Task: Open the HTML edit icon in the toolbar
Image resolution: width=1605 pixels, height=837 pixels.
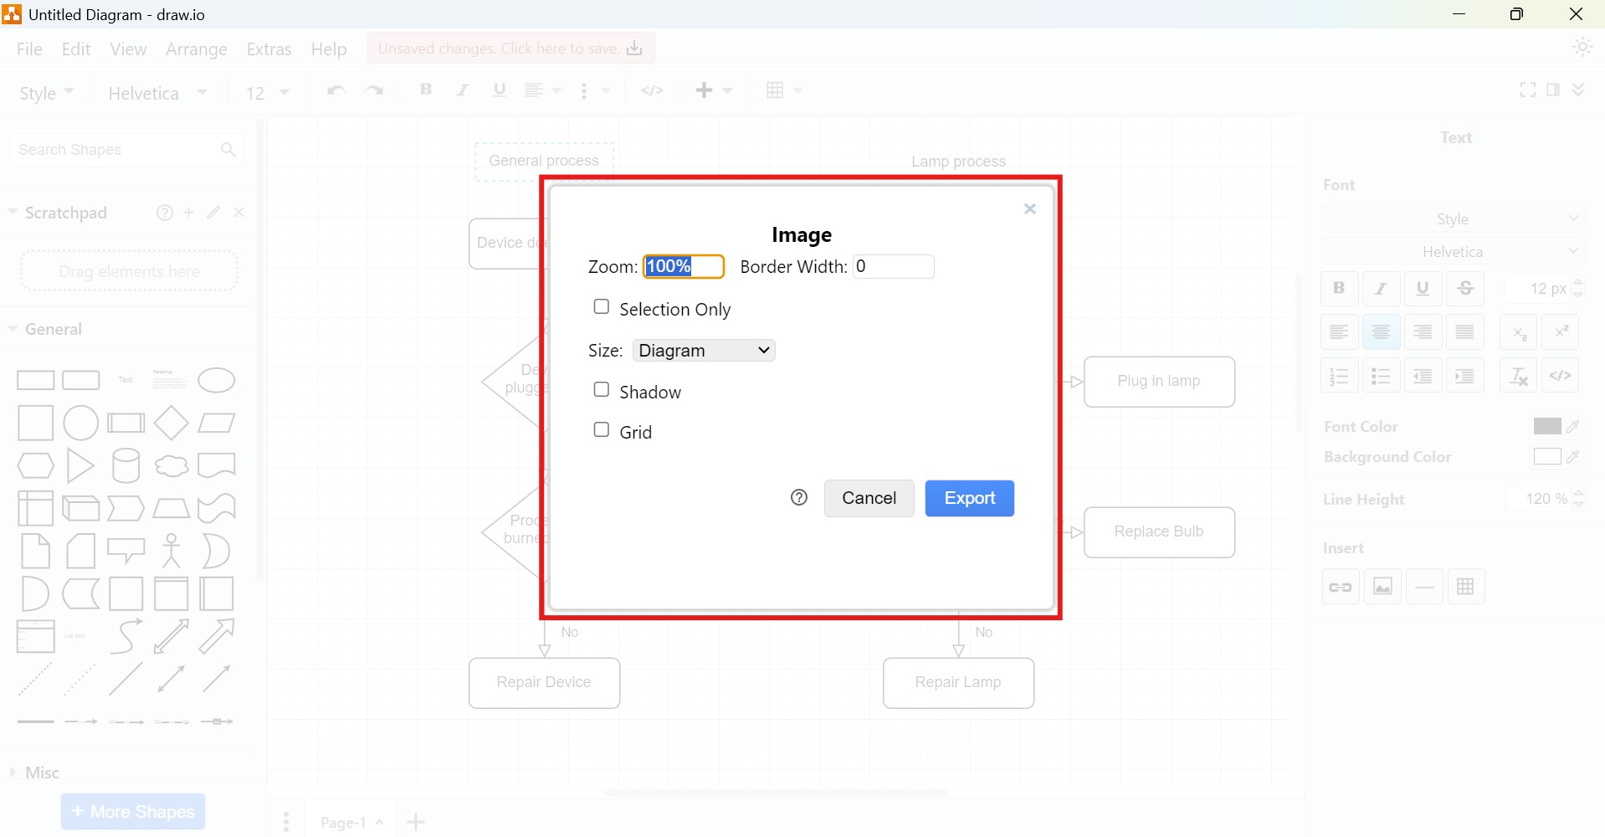Action: point(652,90)
